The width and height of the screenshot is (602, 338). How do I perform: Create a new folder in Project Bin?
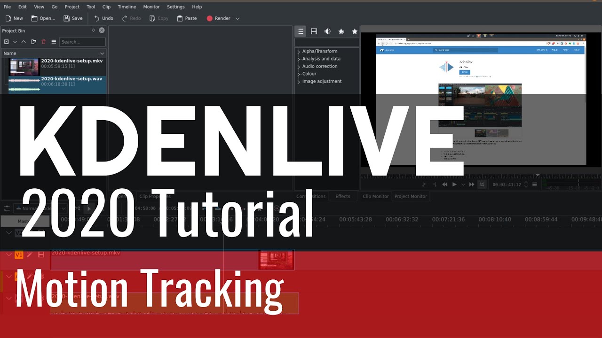tap(33, 42)
